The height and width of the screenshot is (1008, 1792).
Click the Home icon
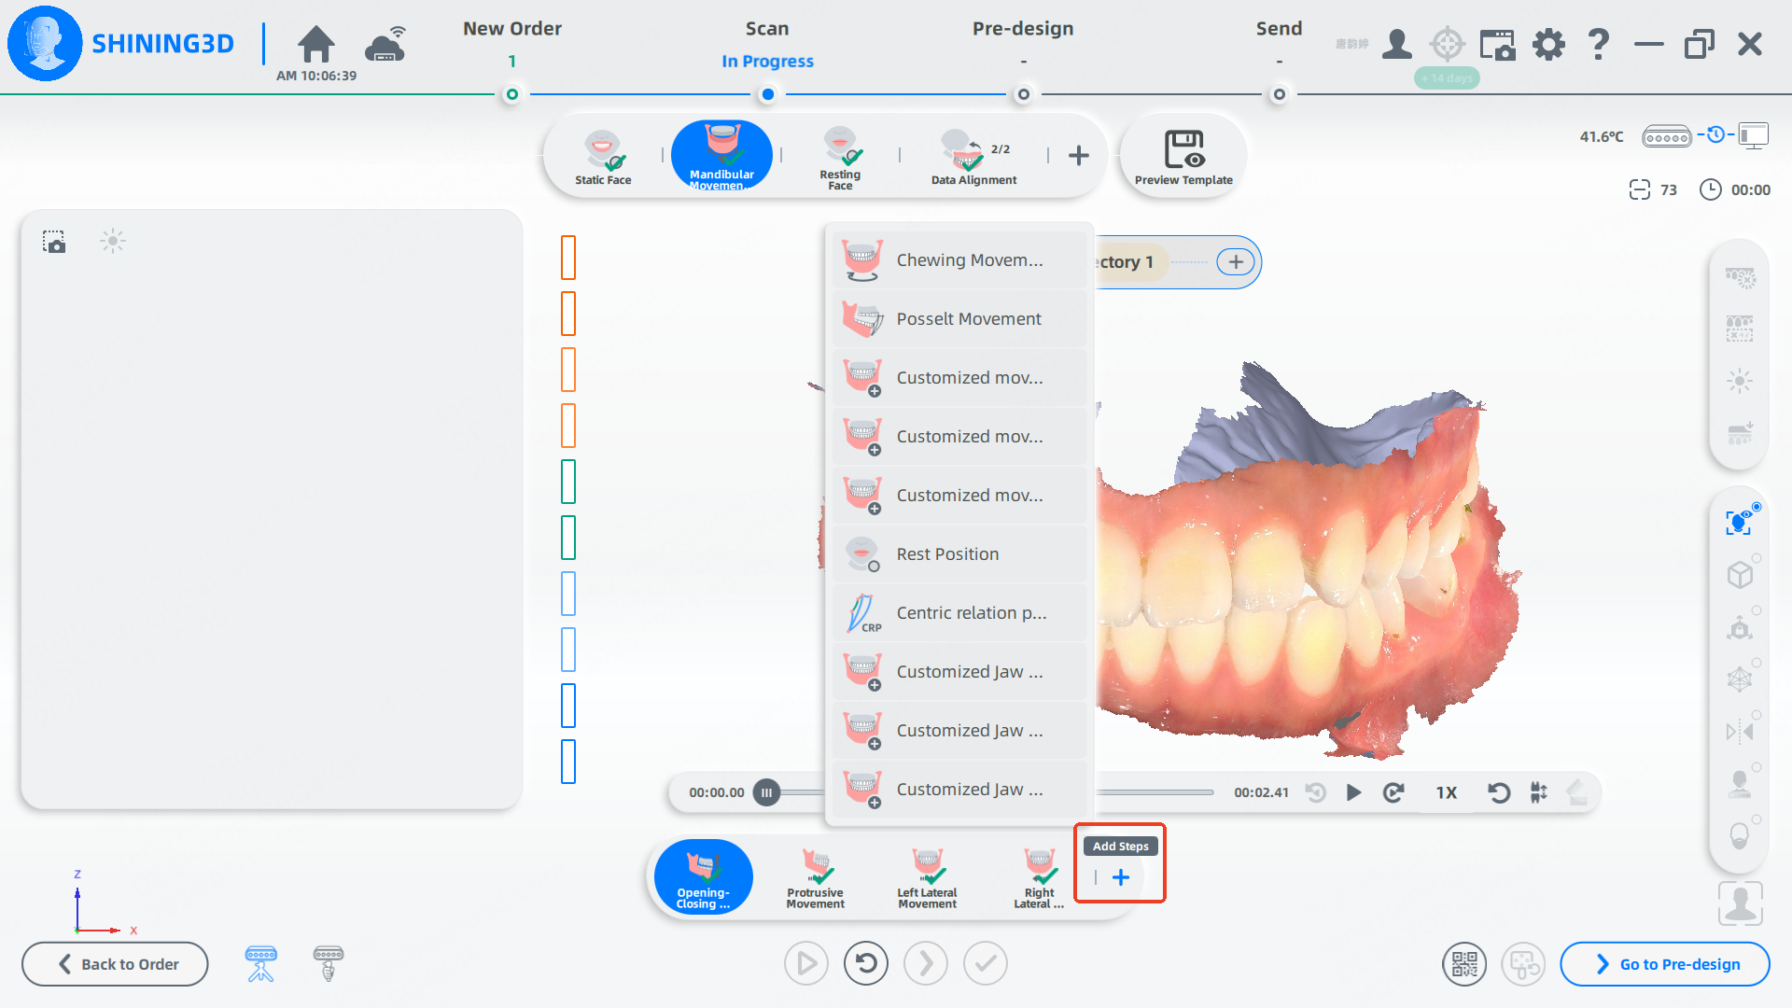[x=315, y=44]
